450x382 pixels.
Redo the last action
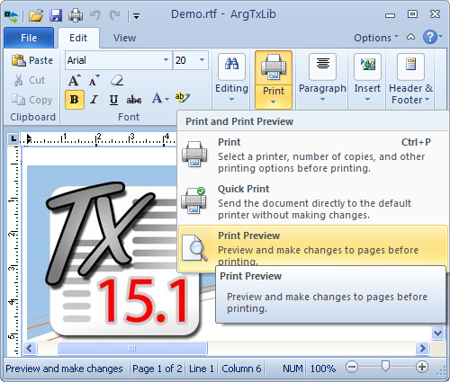point(114,15)
